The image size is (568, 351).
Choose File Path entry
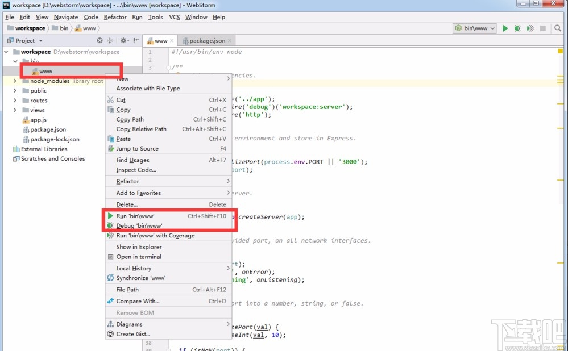[168, 290]
